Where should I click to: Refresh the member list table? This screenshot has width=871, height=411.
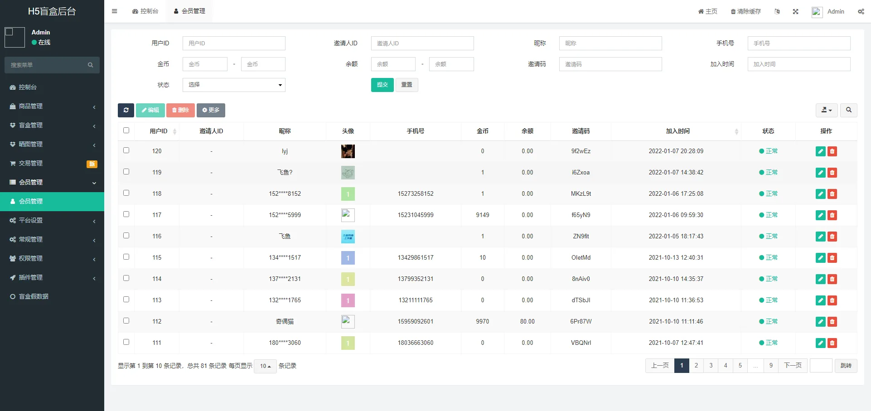[126, 110]
